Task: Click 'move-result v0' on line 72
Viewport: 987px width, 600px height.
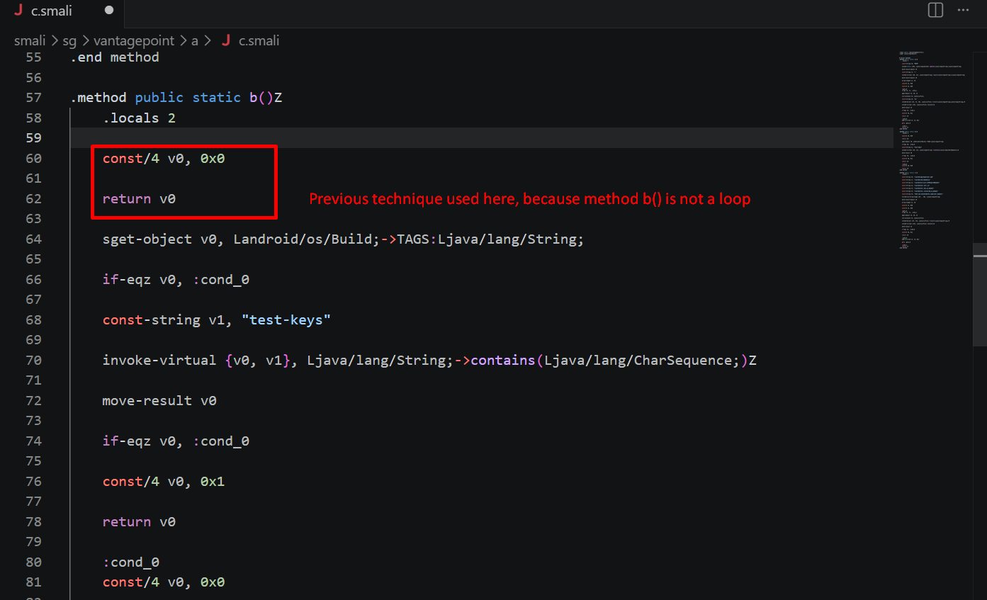Action: pyautogui.click(x=159, y=401)
